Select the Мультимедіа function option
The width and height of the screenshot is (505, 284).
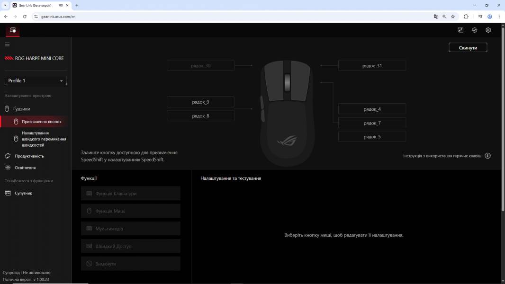(131, 228)
